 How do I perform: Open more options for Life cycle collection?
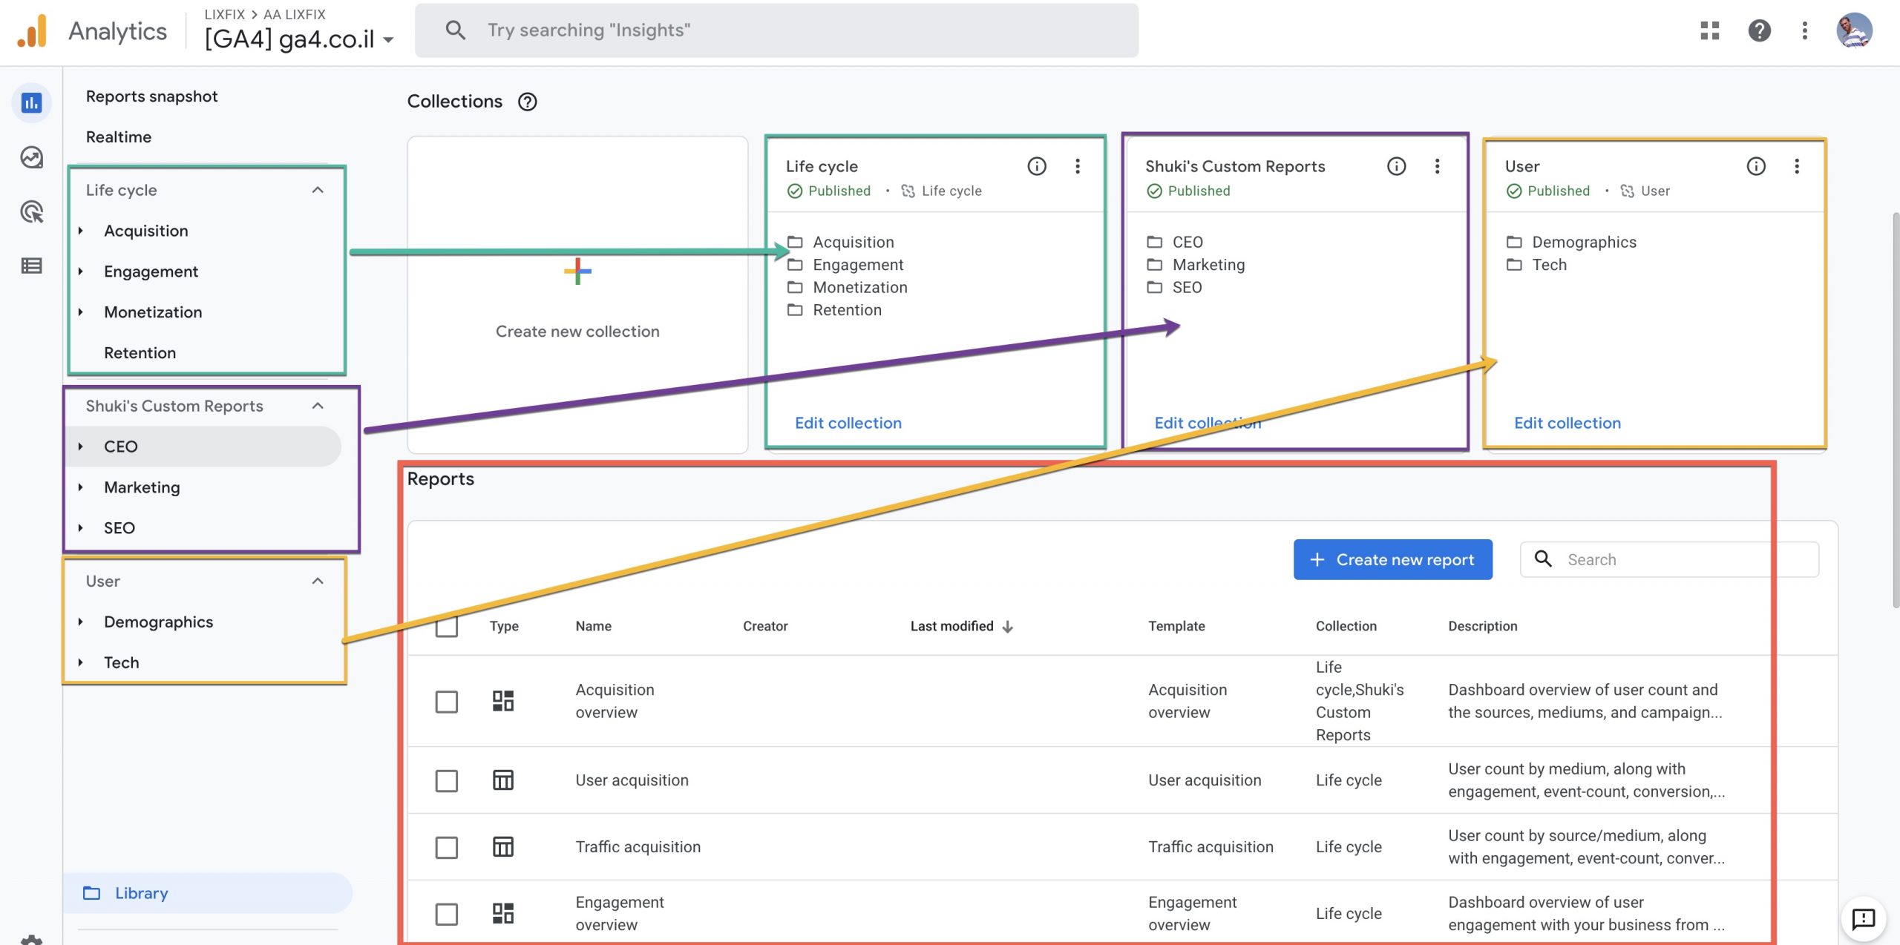[1078, 166]
